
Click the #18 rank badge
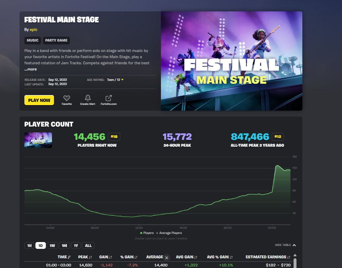[x=114, y=137]
